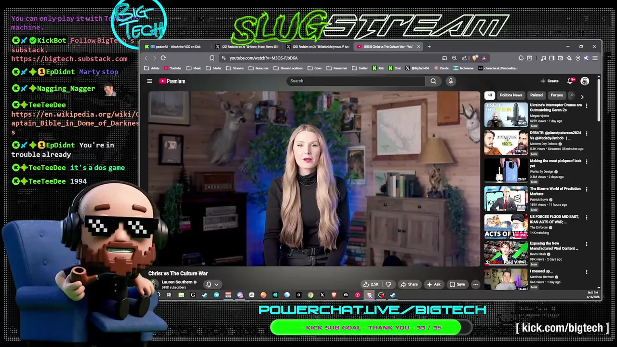The image size is (617, 347).
Task: Open the browser extensions puzzle icon
Action: coord(521,58)
